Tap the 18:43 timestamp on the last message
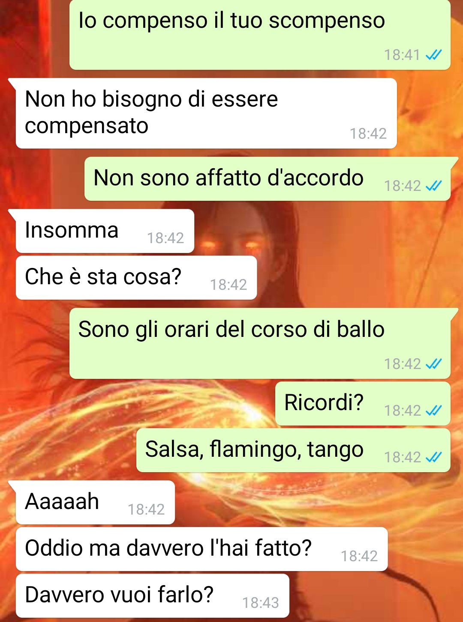The height and width of the screenshot is (622, 463). pos(261,603)
